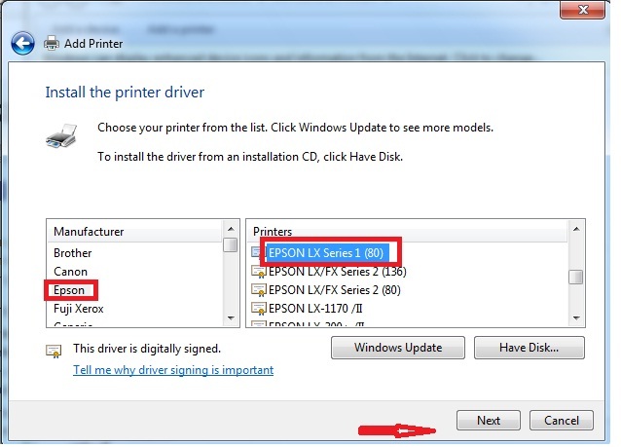
Task: Click Manufacturer list scroll up arrow
Action: [231, 229]
